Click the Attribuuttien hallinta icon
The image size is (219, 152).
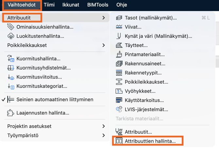pos(119,141)
